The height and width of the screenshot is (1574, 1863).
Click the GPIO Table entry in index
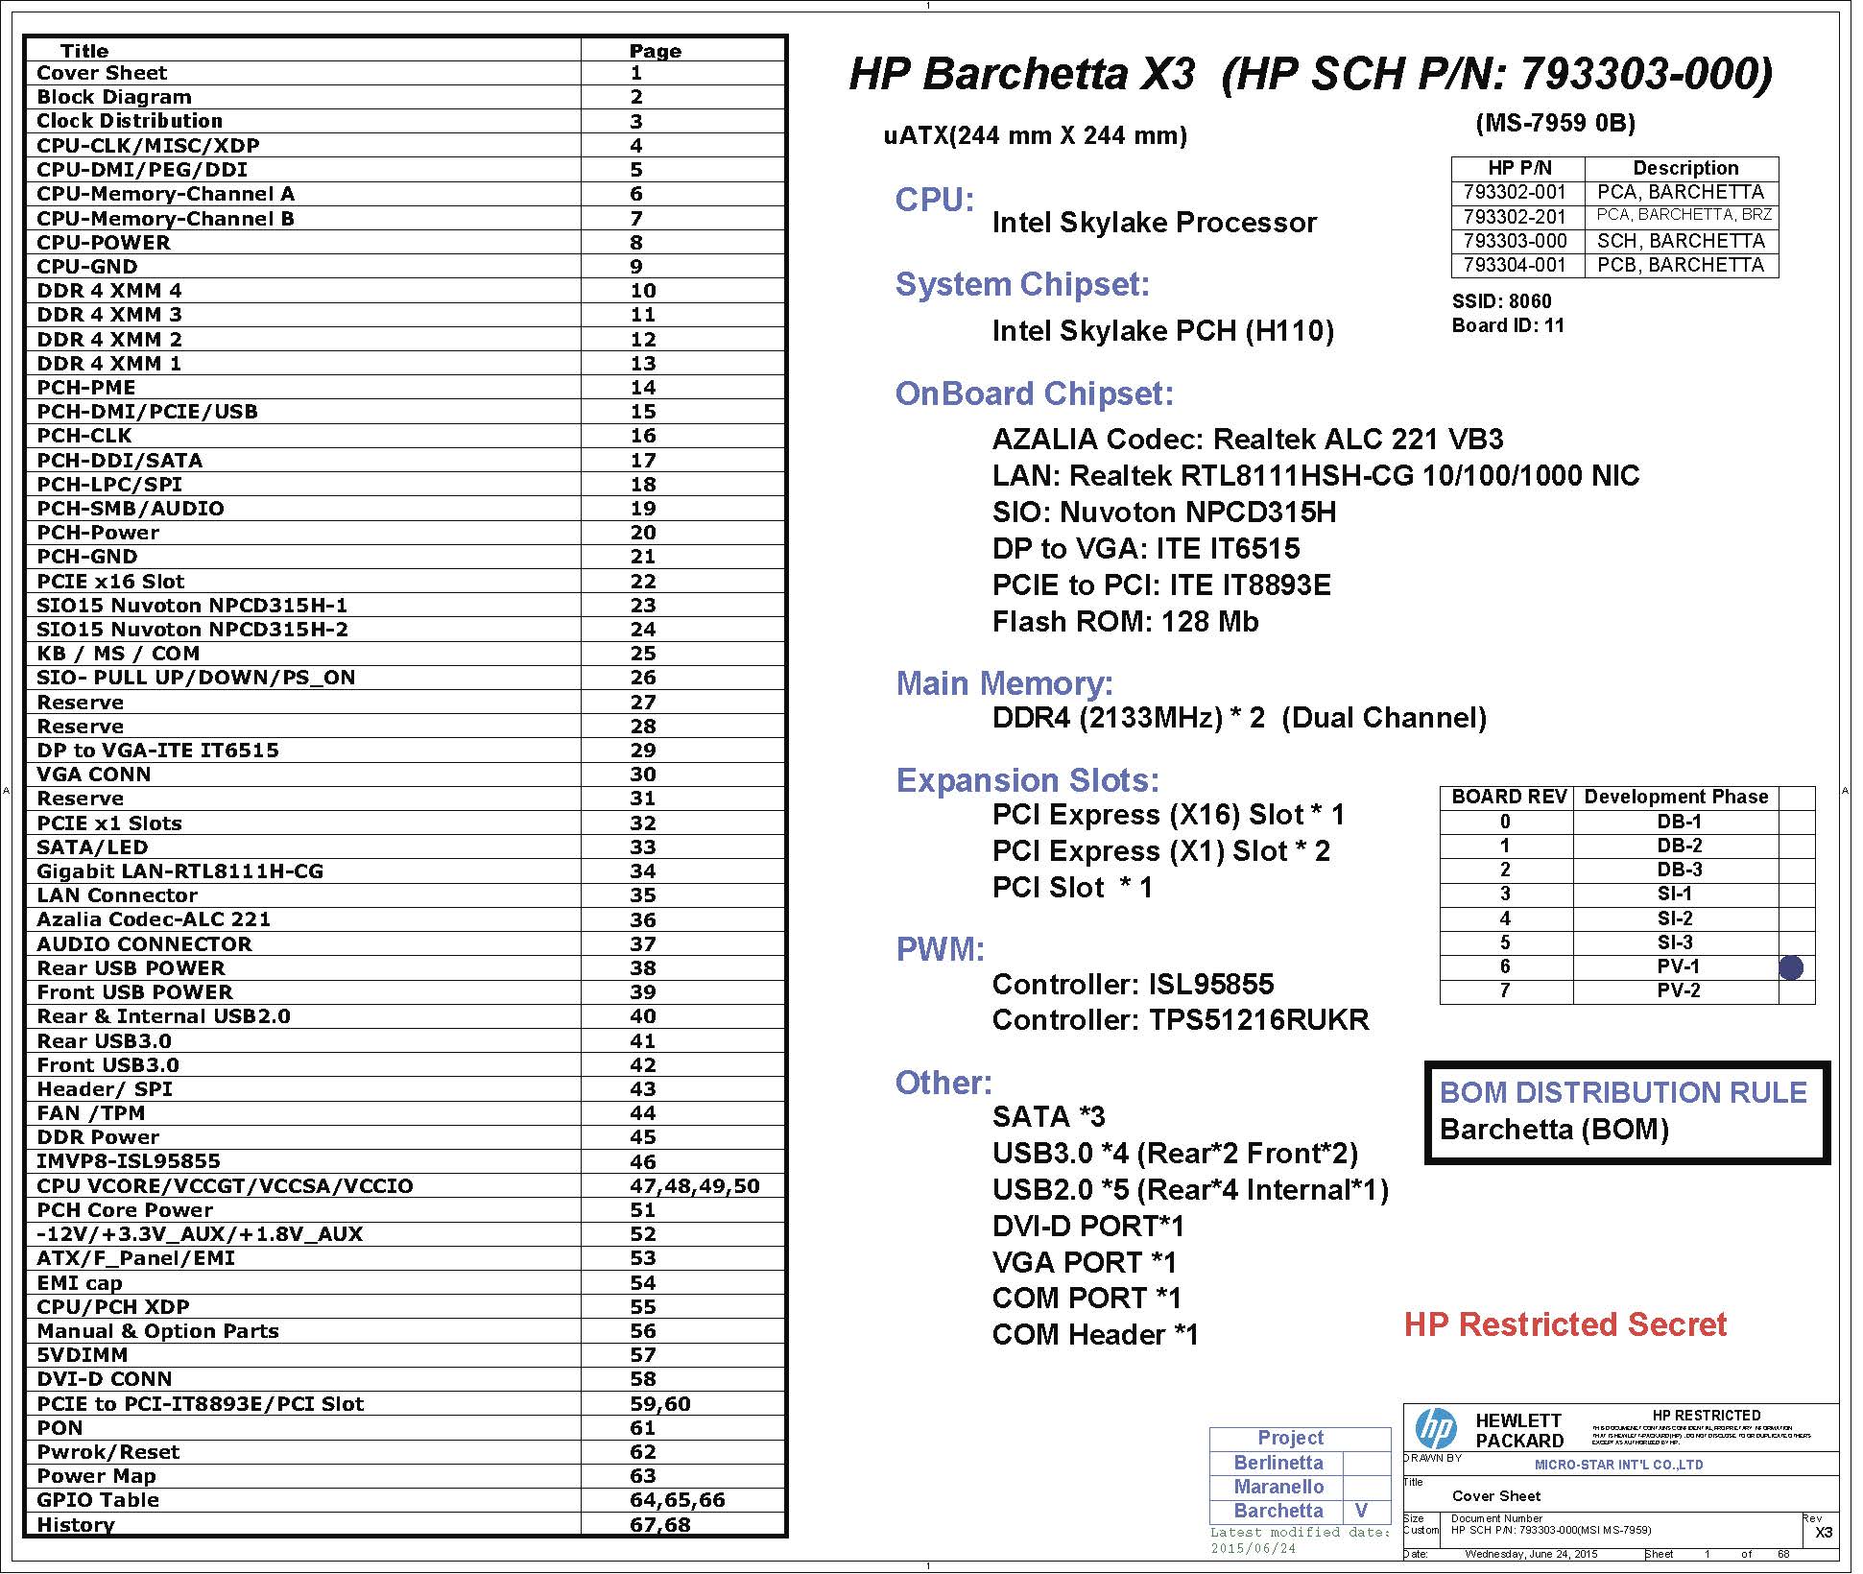[x=98, y=1500]
